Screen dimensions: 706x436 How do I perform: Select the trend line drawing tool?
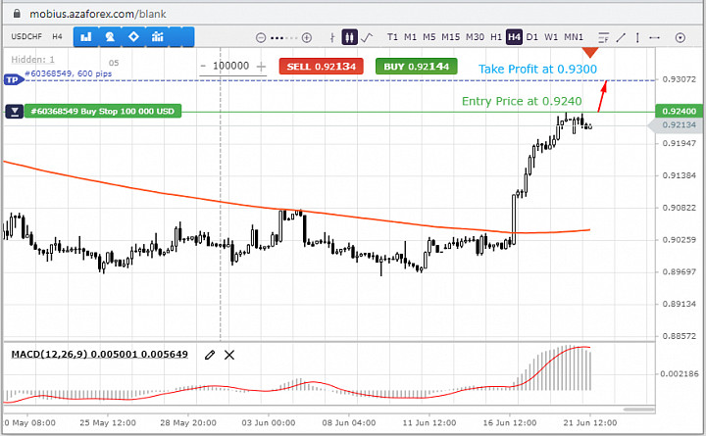[621, 37]
